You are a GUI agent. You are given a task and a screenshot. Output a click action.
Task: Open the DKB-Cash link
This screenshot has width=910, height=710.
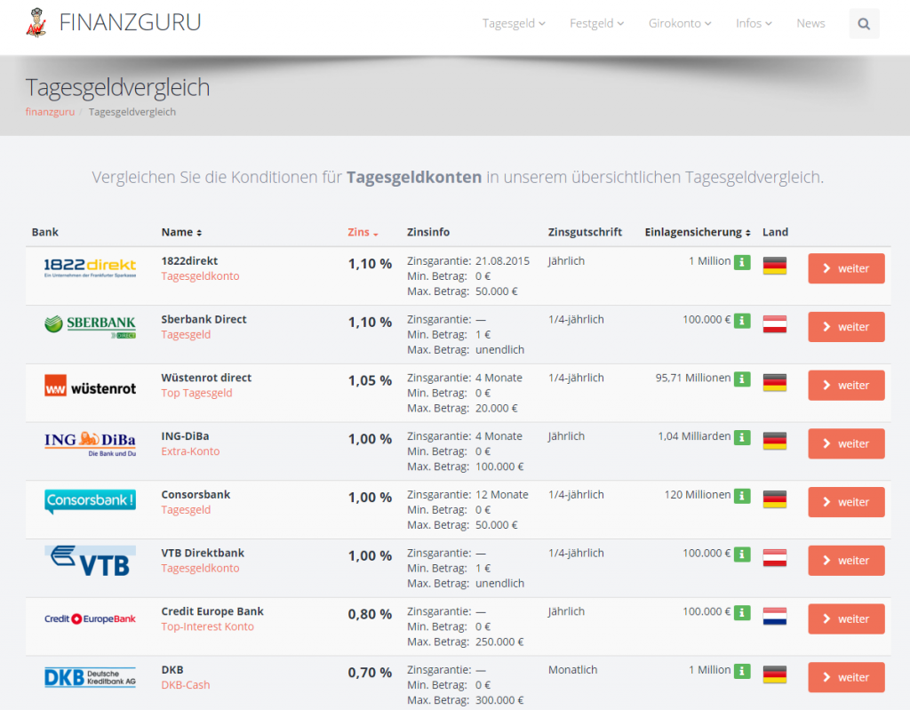[186, 685]
